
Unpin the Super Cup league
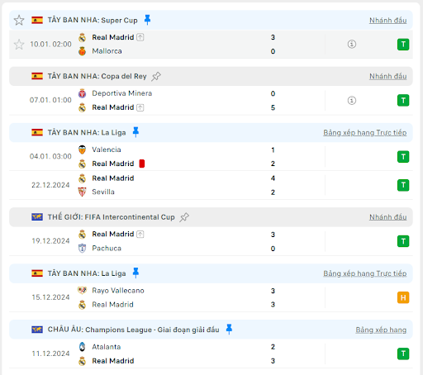pyautogui.click(x=147, y=20)
